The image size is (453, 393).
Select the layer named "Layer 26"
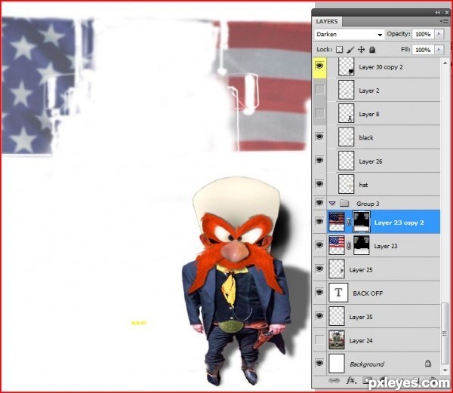click(371, 161)
